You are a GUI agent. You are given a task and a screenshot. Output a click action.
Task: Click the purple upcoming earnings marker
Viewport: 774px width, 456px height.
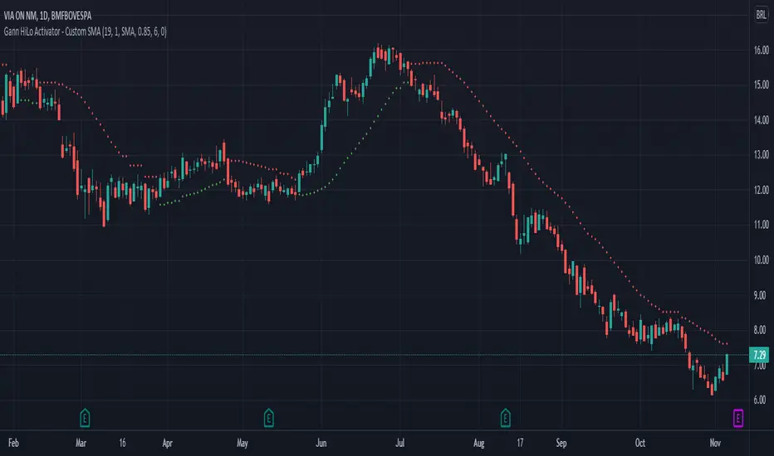(x=738, y=419)
